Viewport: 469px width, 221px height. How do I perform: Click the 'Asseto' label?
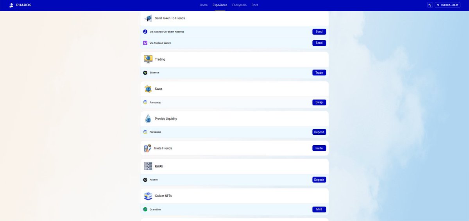click(x=154, y=180)
